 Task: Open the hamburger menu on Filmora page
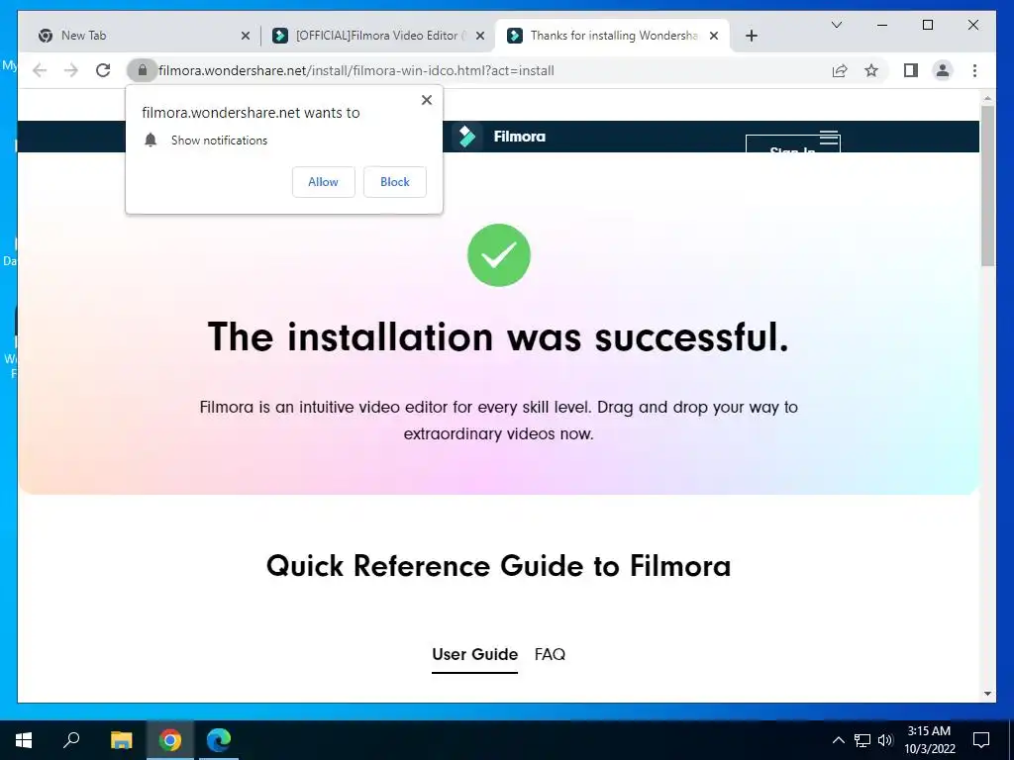[x=829, y=137]
